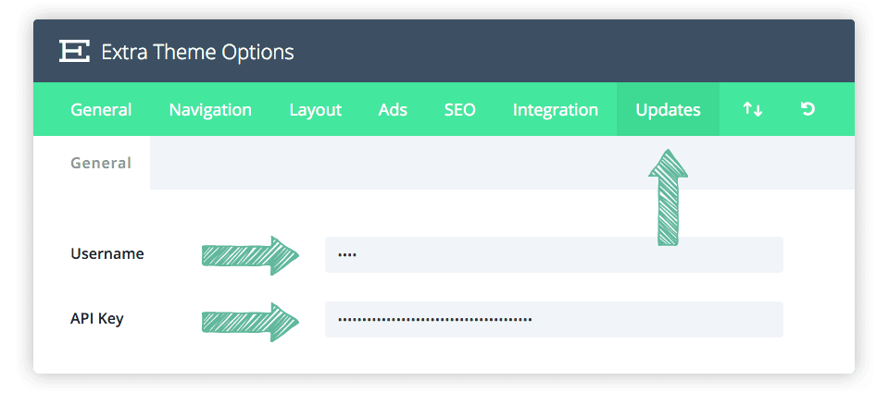Click the green arrow pointing to Username

pyautogui.click(x=250, y=254)
